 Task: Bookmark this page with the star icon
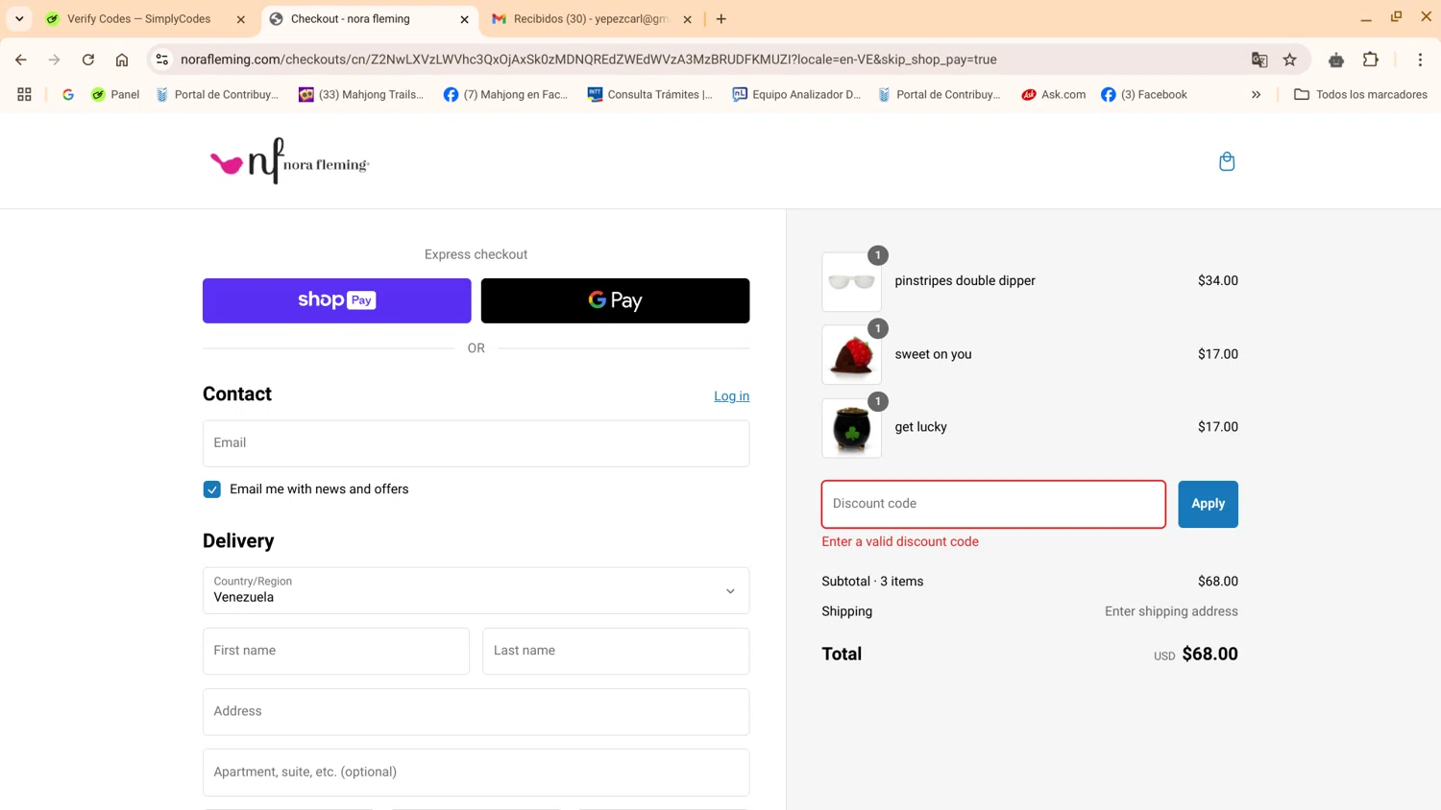tap(1290, 60)
